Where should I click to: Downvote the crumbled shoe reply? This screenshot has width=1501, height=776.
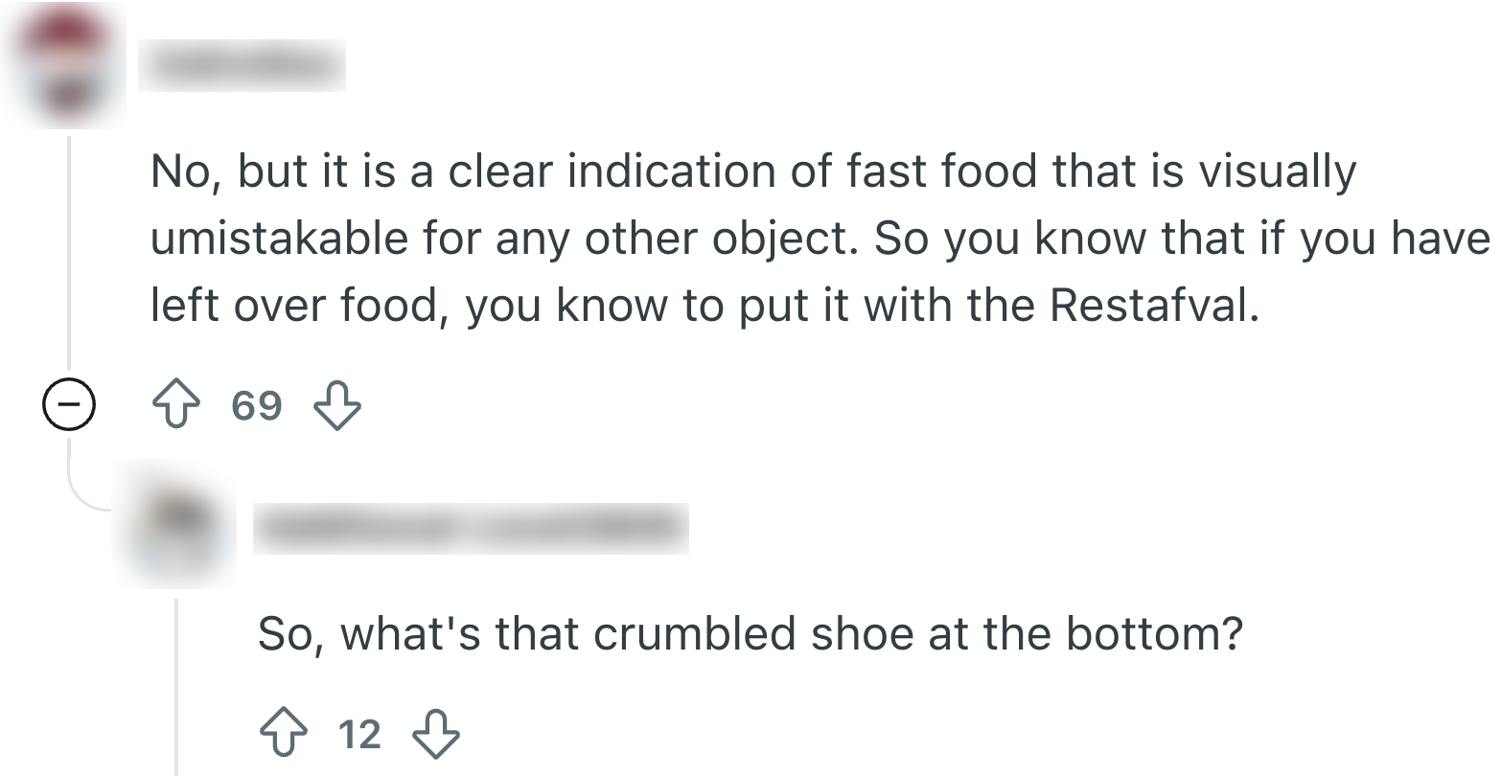(x=435, y=734)
